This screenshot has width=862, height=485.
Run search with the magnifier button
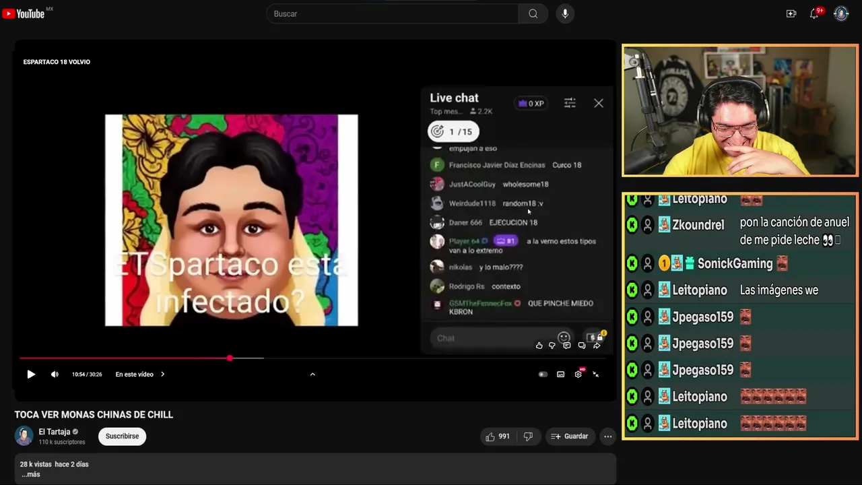pos(533,13)
